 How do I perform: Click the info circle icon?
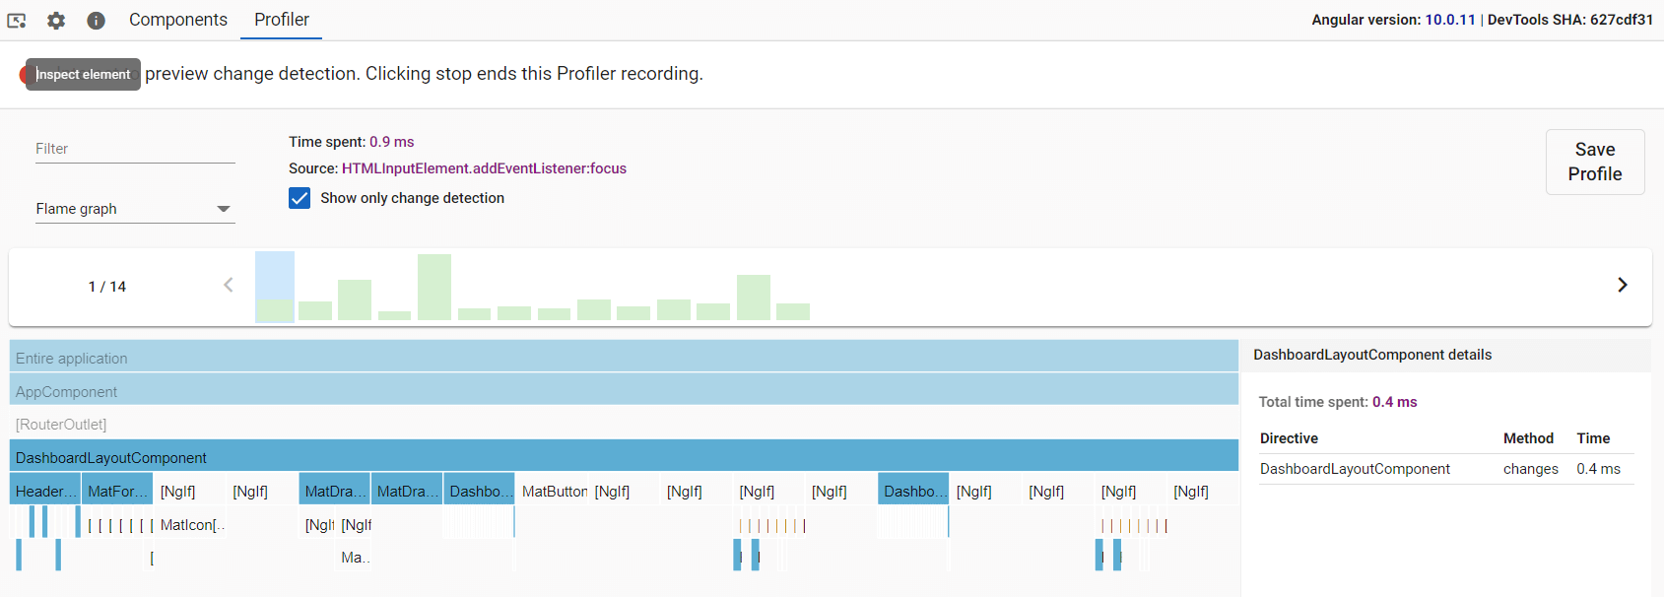click(x=96, y=21)
